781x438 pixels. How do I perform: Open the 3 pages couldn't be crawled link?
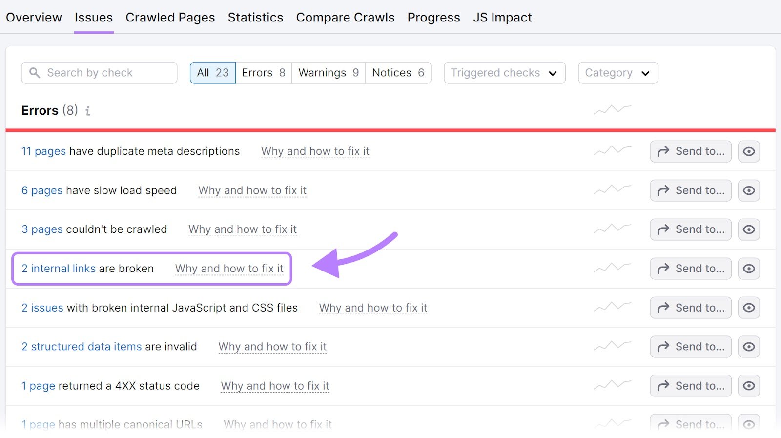(42, 229)
